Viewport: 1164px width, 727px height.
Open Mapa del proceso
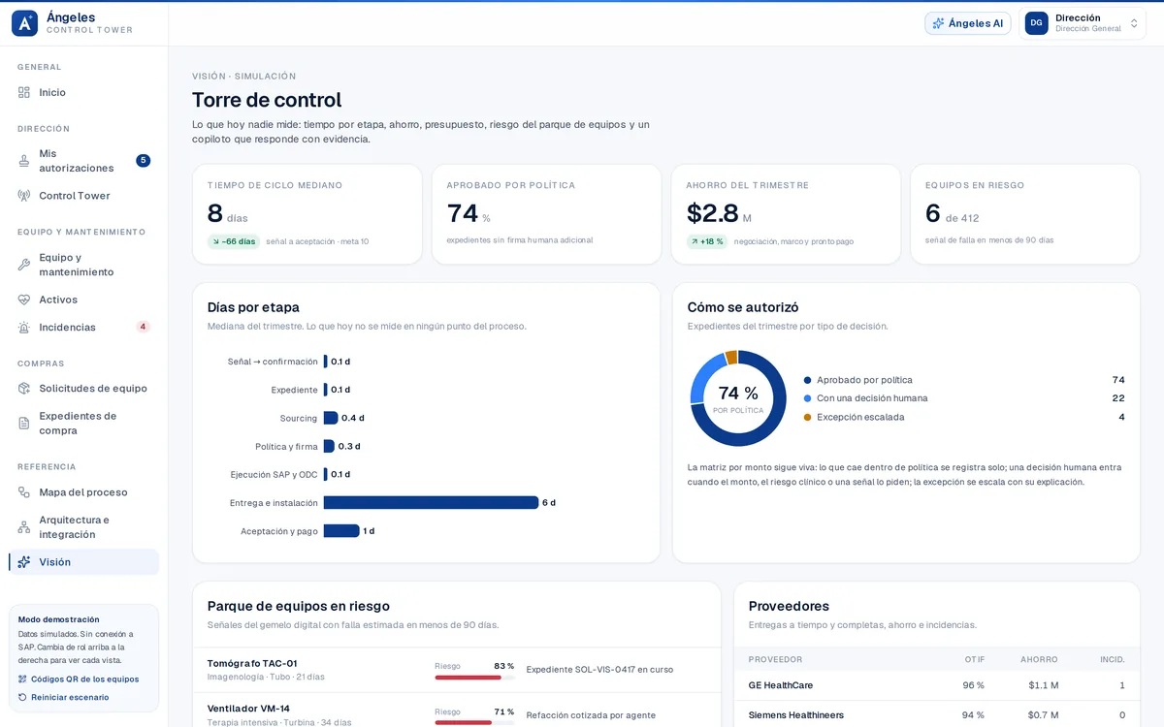[83, 492]
